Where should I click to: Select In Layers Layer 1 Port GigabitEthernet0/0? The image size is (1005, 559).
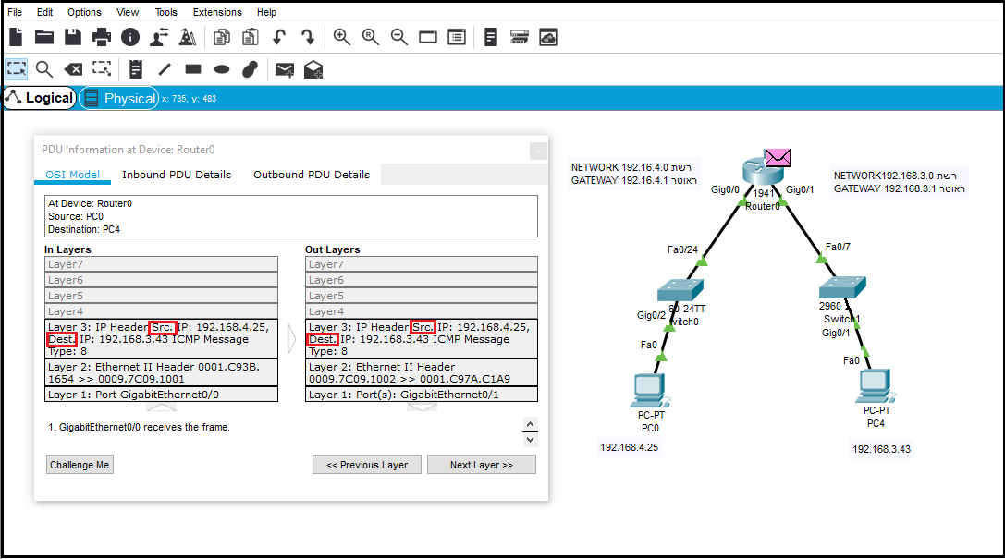coord(162,395)
